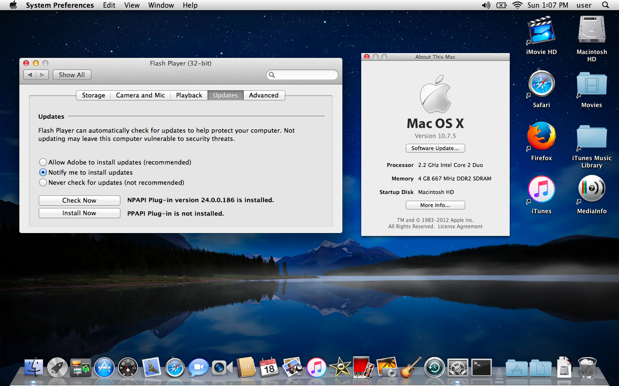Open Preview icon in the Dock

coord(293,368)
